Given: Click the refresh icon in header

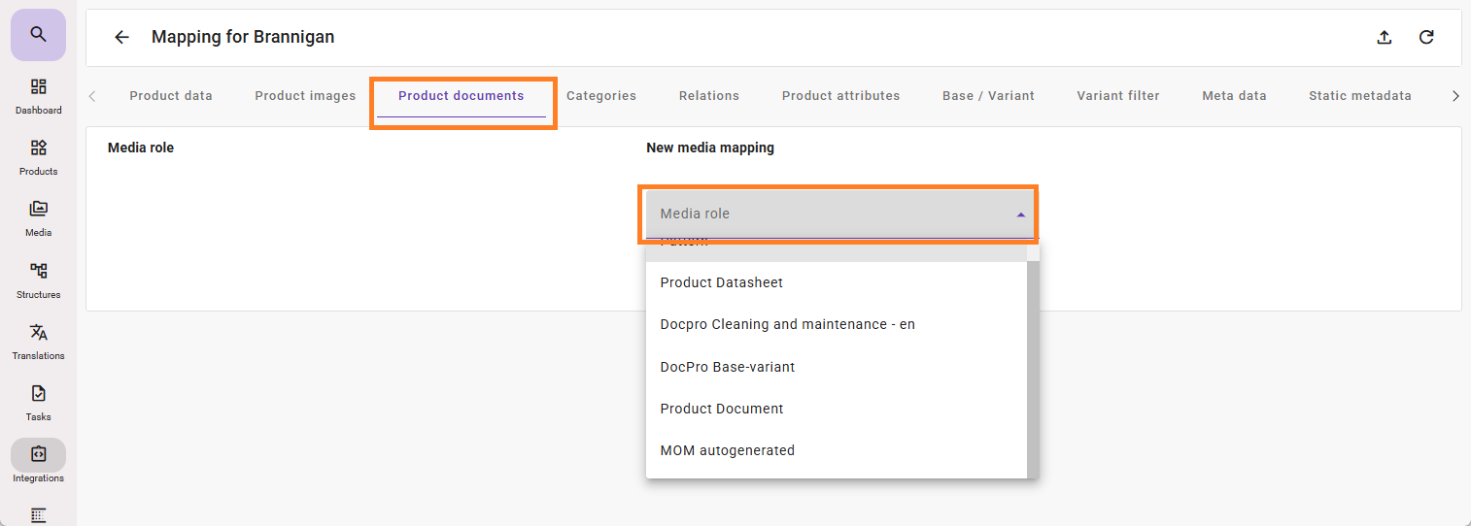Looking at the screenshot, I should [x=1426, y=37].
